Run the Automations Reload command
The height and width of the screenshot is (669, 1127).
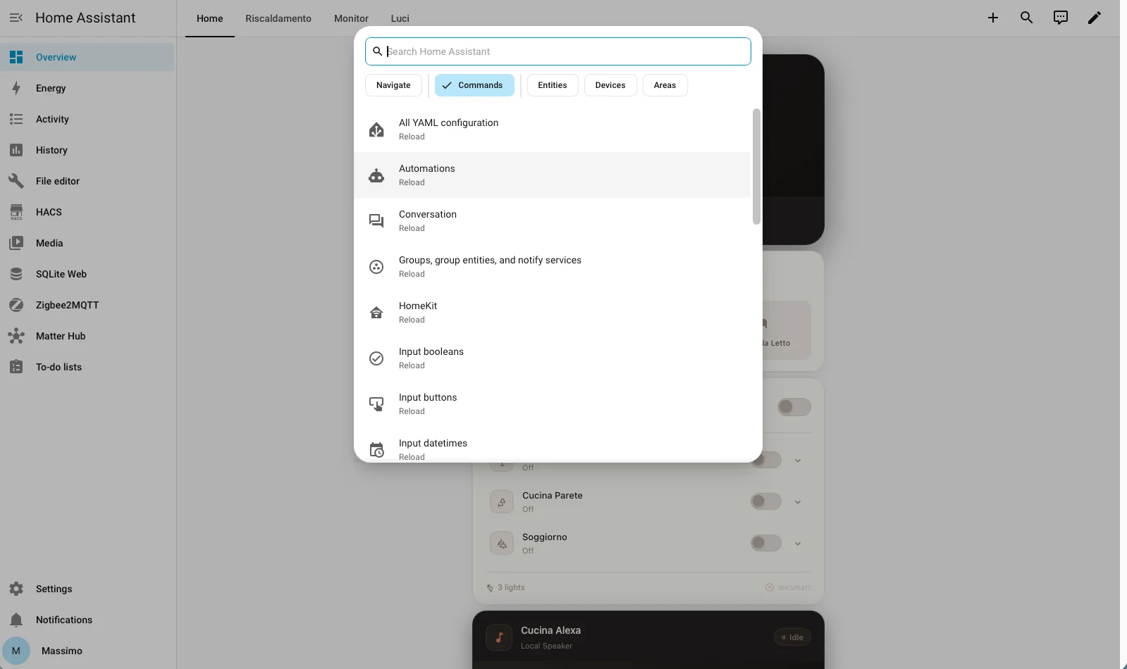click(x=553, y=175)
